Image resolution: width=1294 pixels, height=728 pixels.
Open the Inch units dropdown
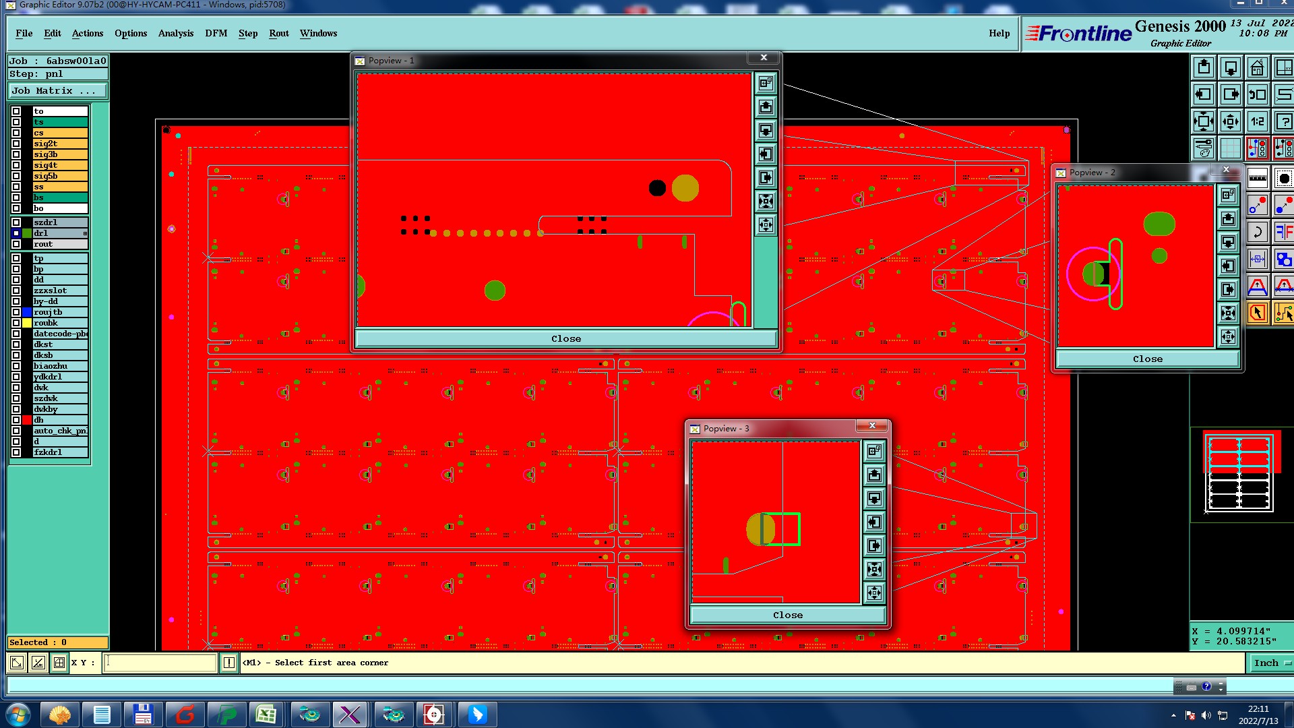(1271, 663)
